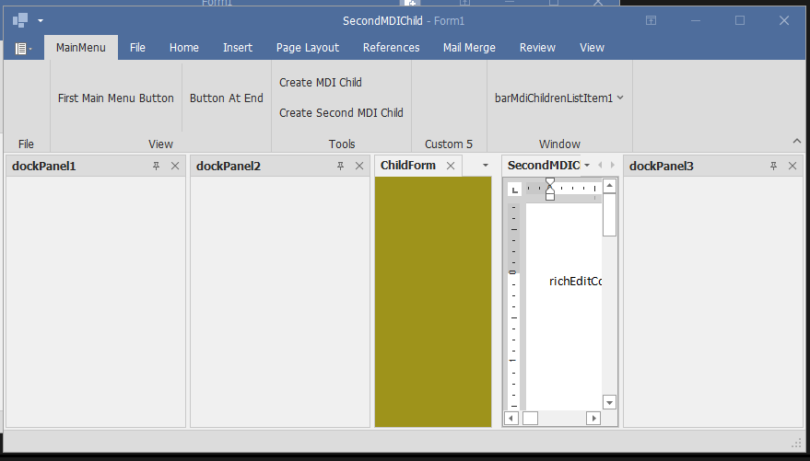Close dockPanel3

coord(792,166)
